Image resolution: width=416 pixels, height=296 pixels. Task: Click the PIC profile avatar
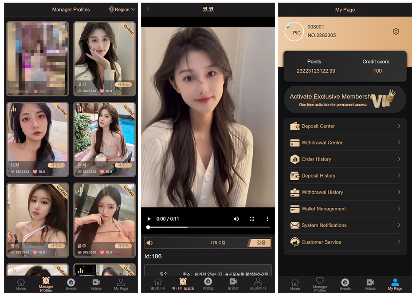coord(294,32)
